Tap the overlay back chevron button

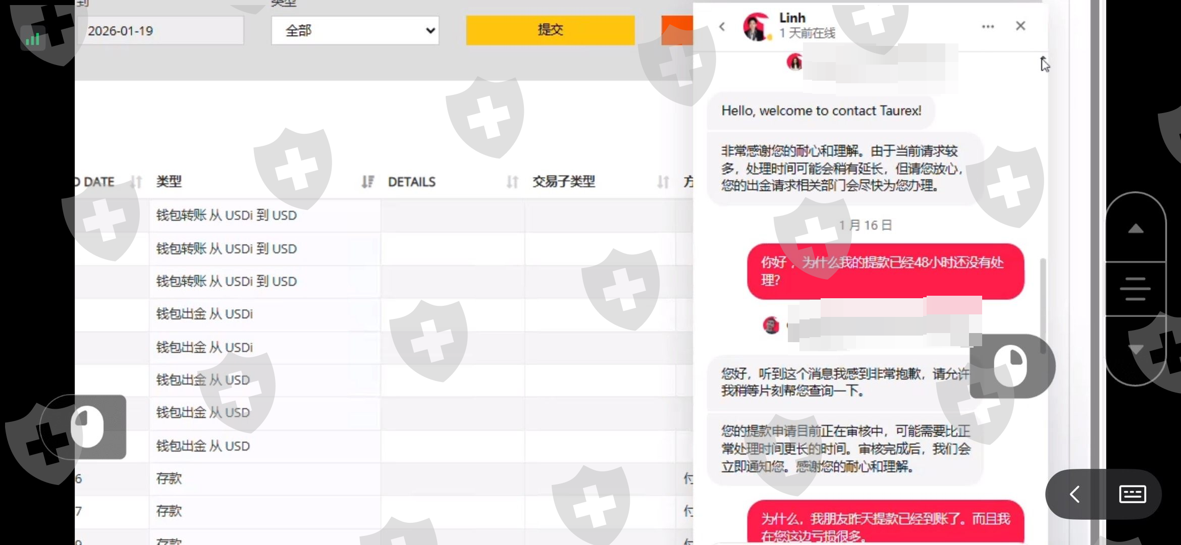(x=1075, y=494)
